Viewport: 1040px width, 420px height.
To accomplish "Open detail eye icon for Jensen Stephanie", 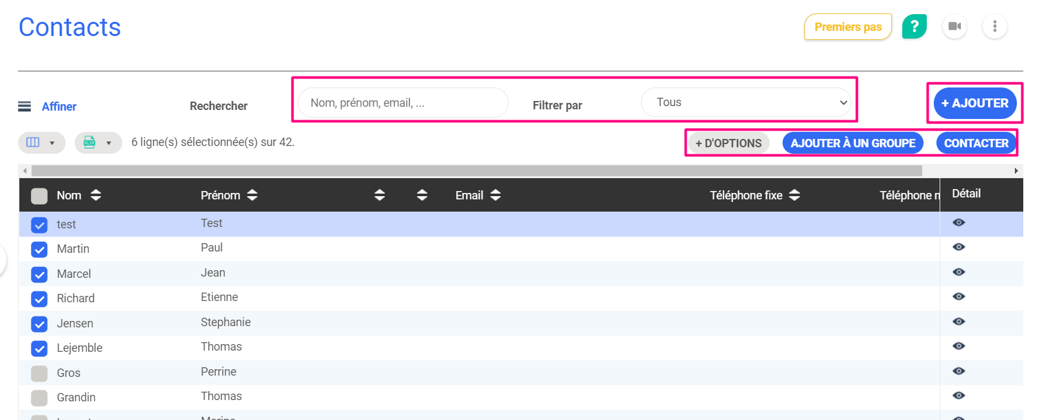I will pos(958,322).
